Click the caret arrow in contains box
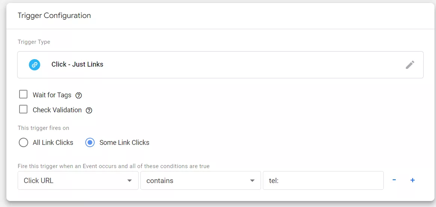436x207 pixels. tap(252, 181)
